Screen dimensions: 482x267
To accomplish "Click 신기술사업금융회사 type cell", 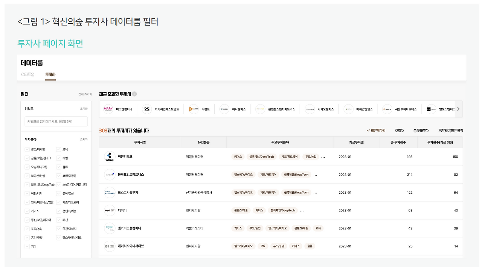I will click(199, 193).
